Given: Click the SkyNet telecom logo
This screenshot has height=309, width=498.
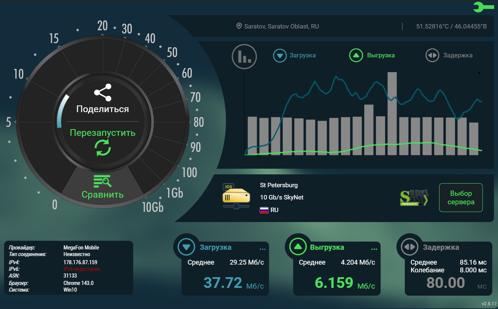Looking at the screenshot, I should tap(414, 198).
